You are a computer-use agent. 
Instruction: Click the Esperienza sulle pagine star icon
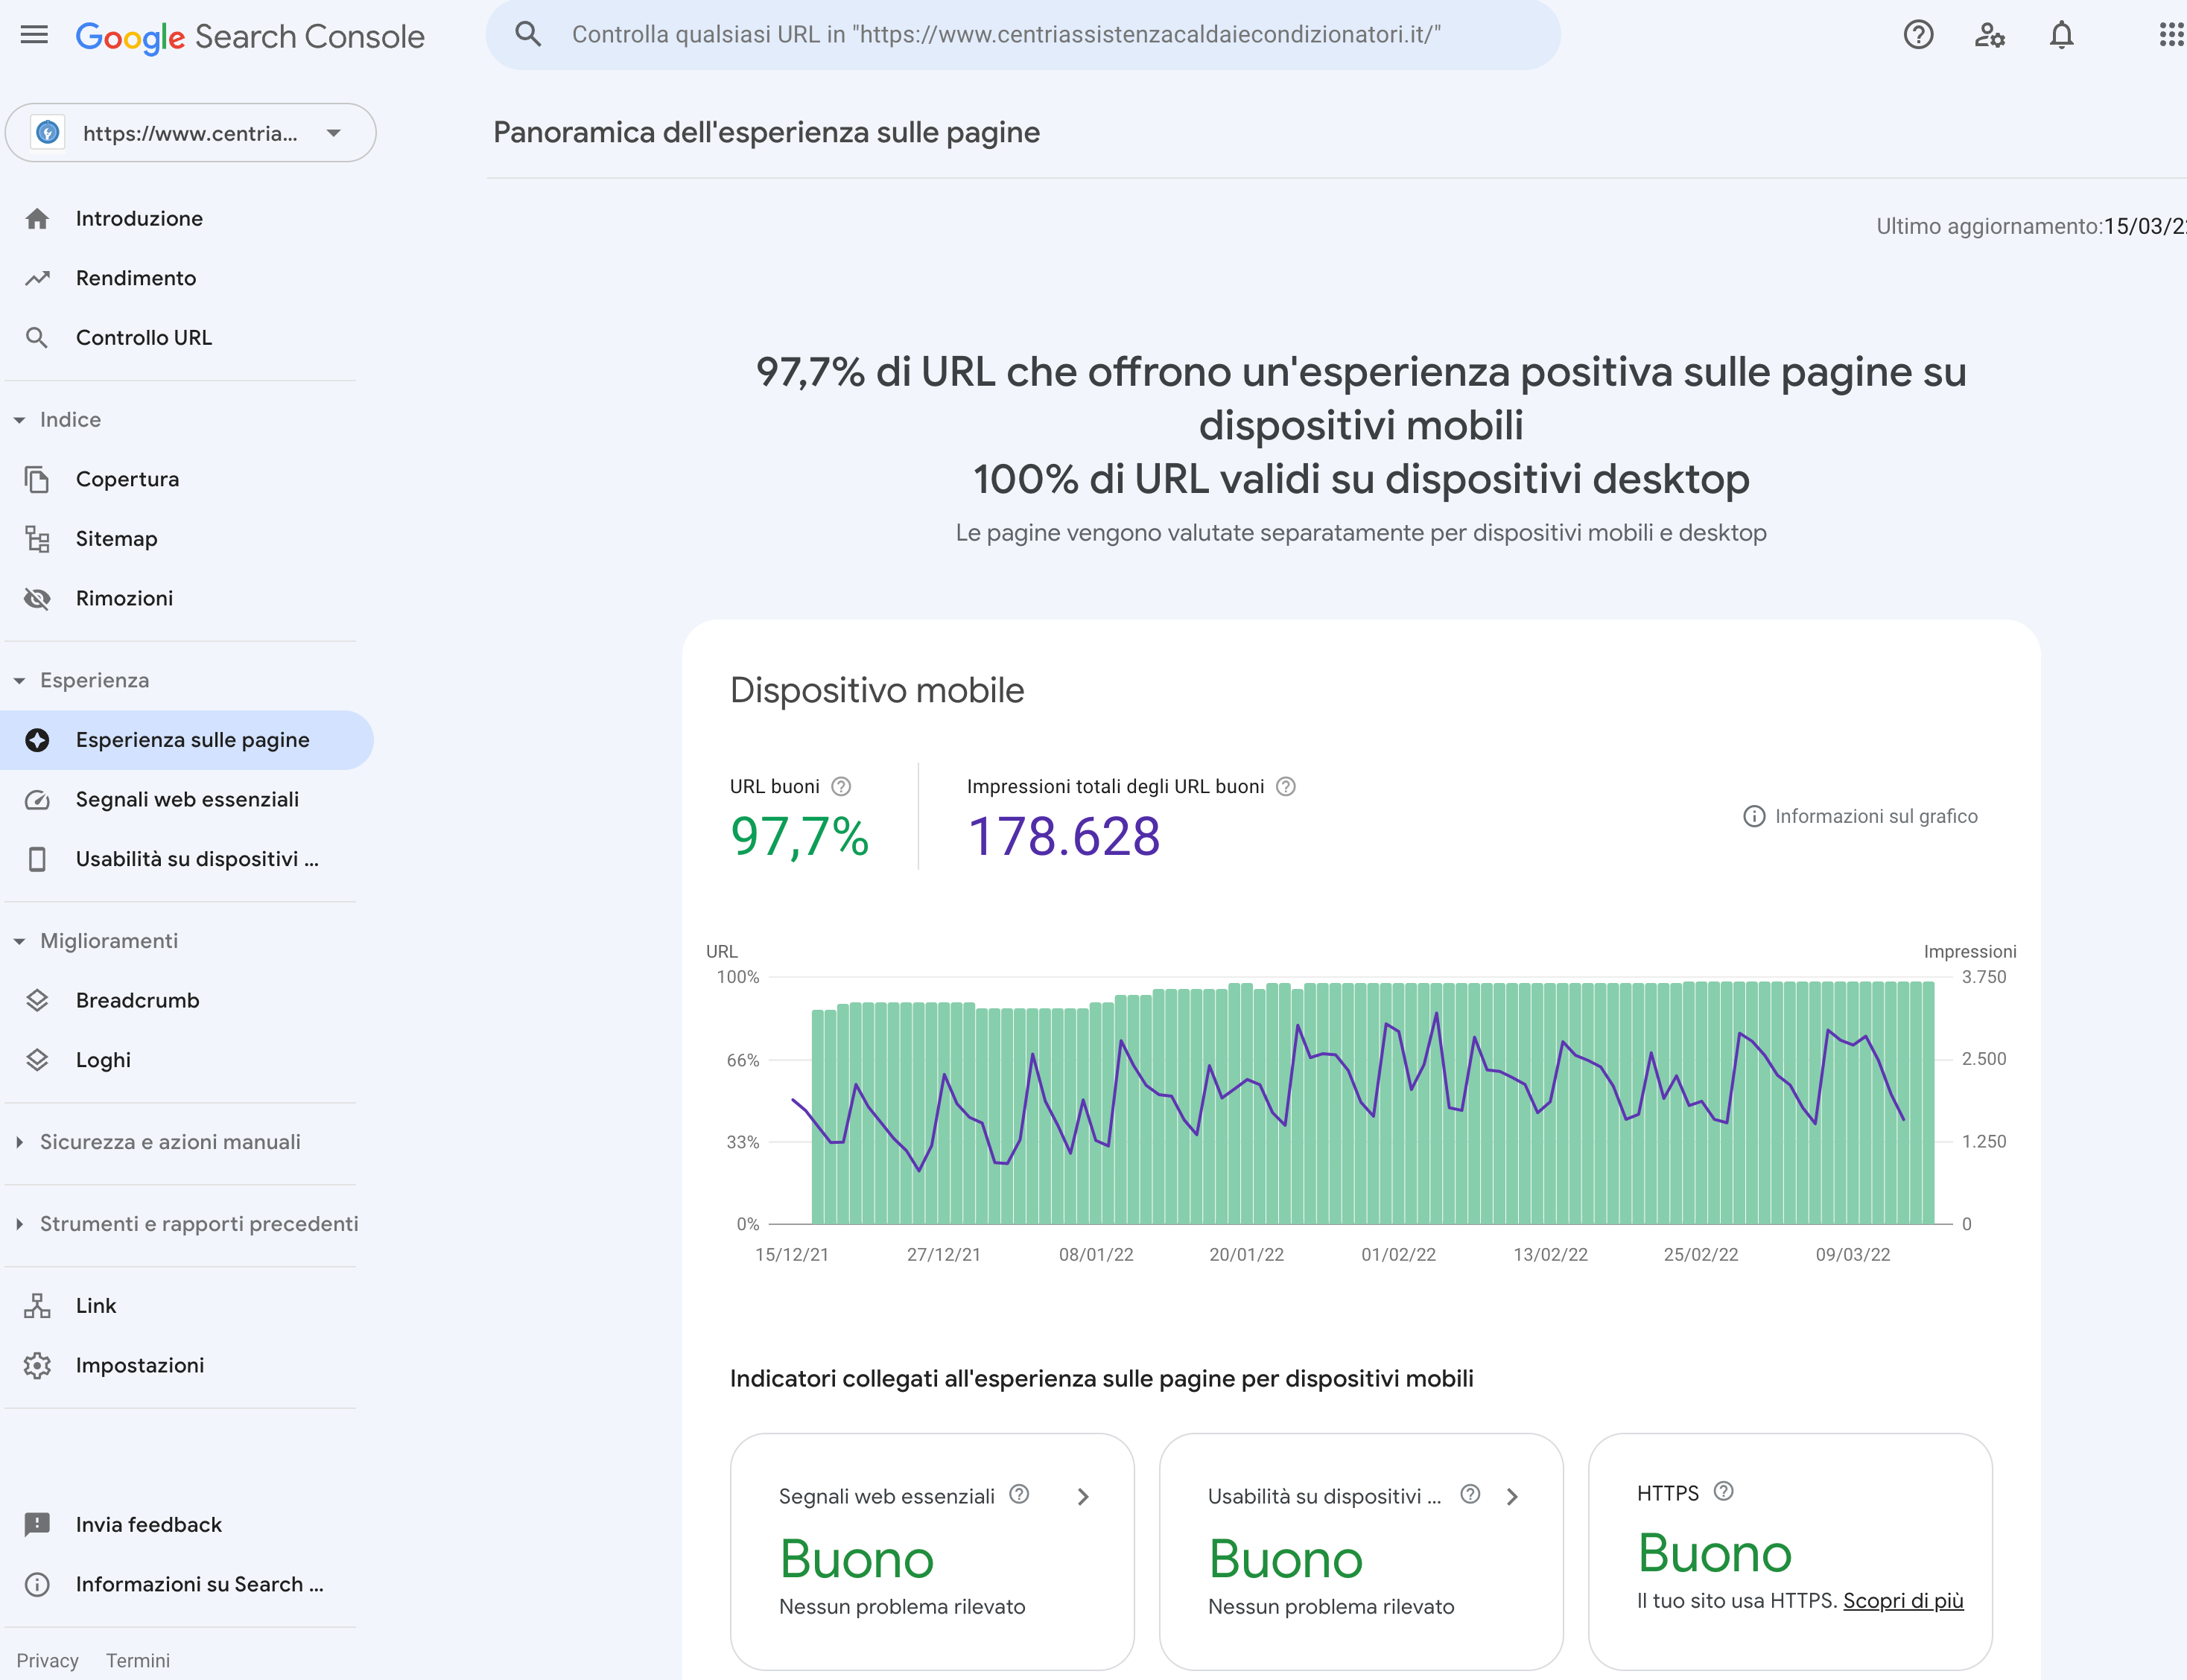point(37,740)
